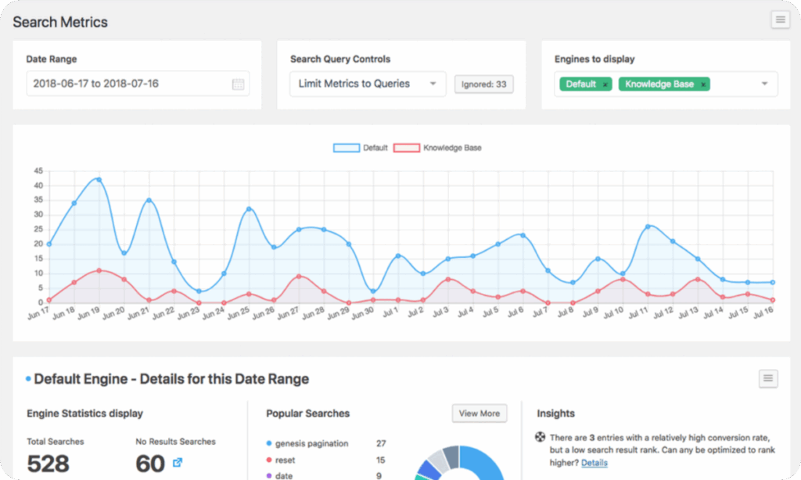Click the Ignored: 33 button
Screen dimensions: 801x480
pos(483,84)
